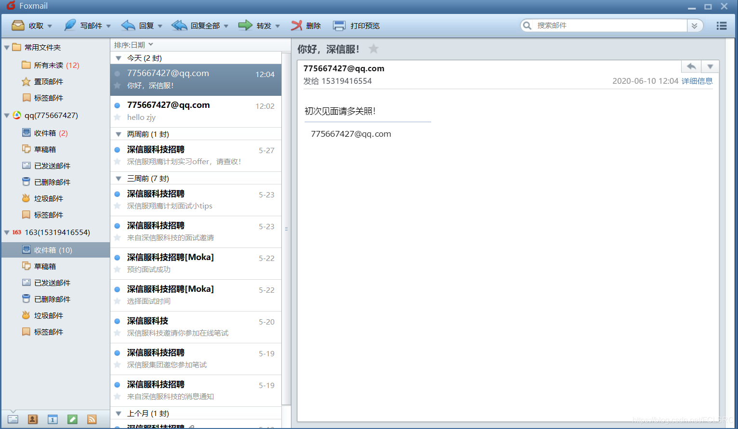Click the 回复 reply arrow icon
738x429 pixels.
click(x=128, y=26)
